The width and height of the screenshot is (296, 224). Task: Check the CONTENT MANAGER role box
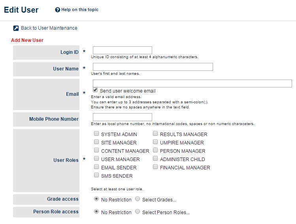pos(96,150)
